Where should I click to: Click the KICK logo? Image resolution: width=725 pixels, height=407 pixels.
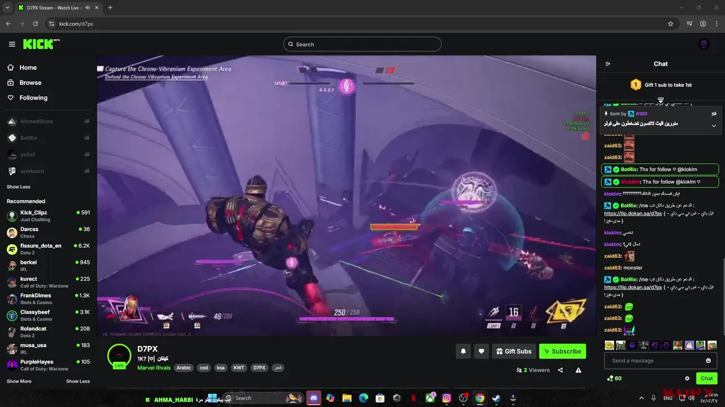pos(41,44)
